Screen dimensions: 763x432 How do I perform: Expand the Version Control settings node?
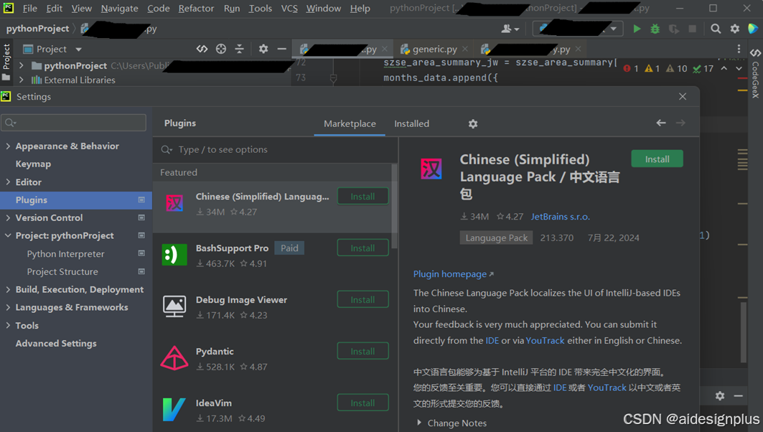pos(8,217)
